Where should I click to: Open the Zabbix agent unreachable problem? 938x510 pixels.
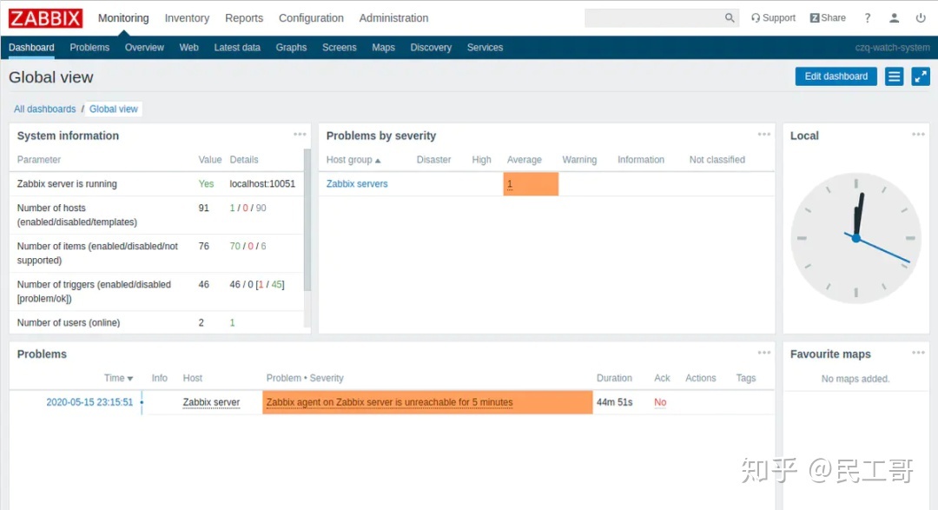pyautogui.click(x=389, y=402)
